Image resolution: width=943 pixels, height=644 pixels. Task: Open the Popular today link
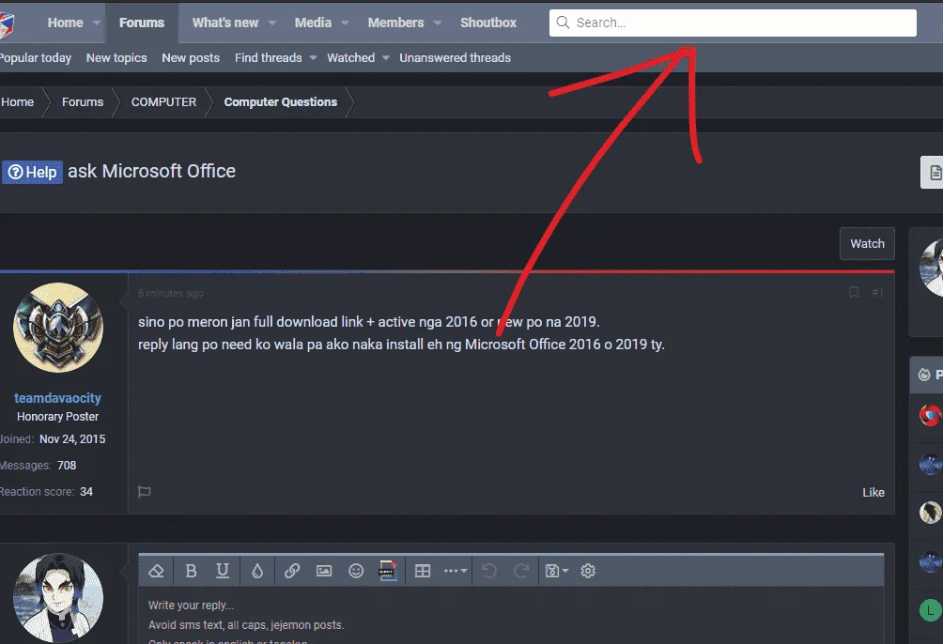36,57
